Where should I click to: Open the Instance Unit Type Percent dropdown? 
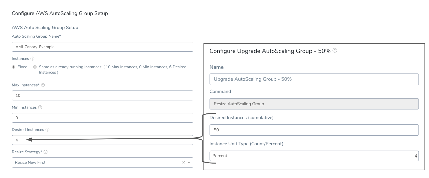pyautogui.click(x=314, y=156)
